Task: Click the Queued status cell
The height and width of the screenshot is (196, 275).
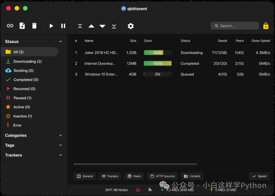Action: (x=187, y=74)
